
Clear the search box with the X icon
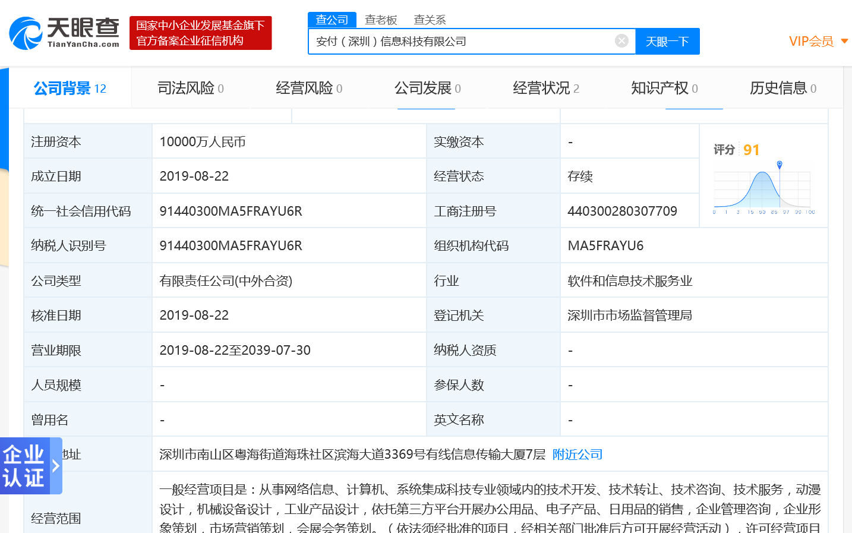(621, 41)
